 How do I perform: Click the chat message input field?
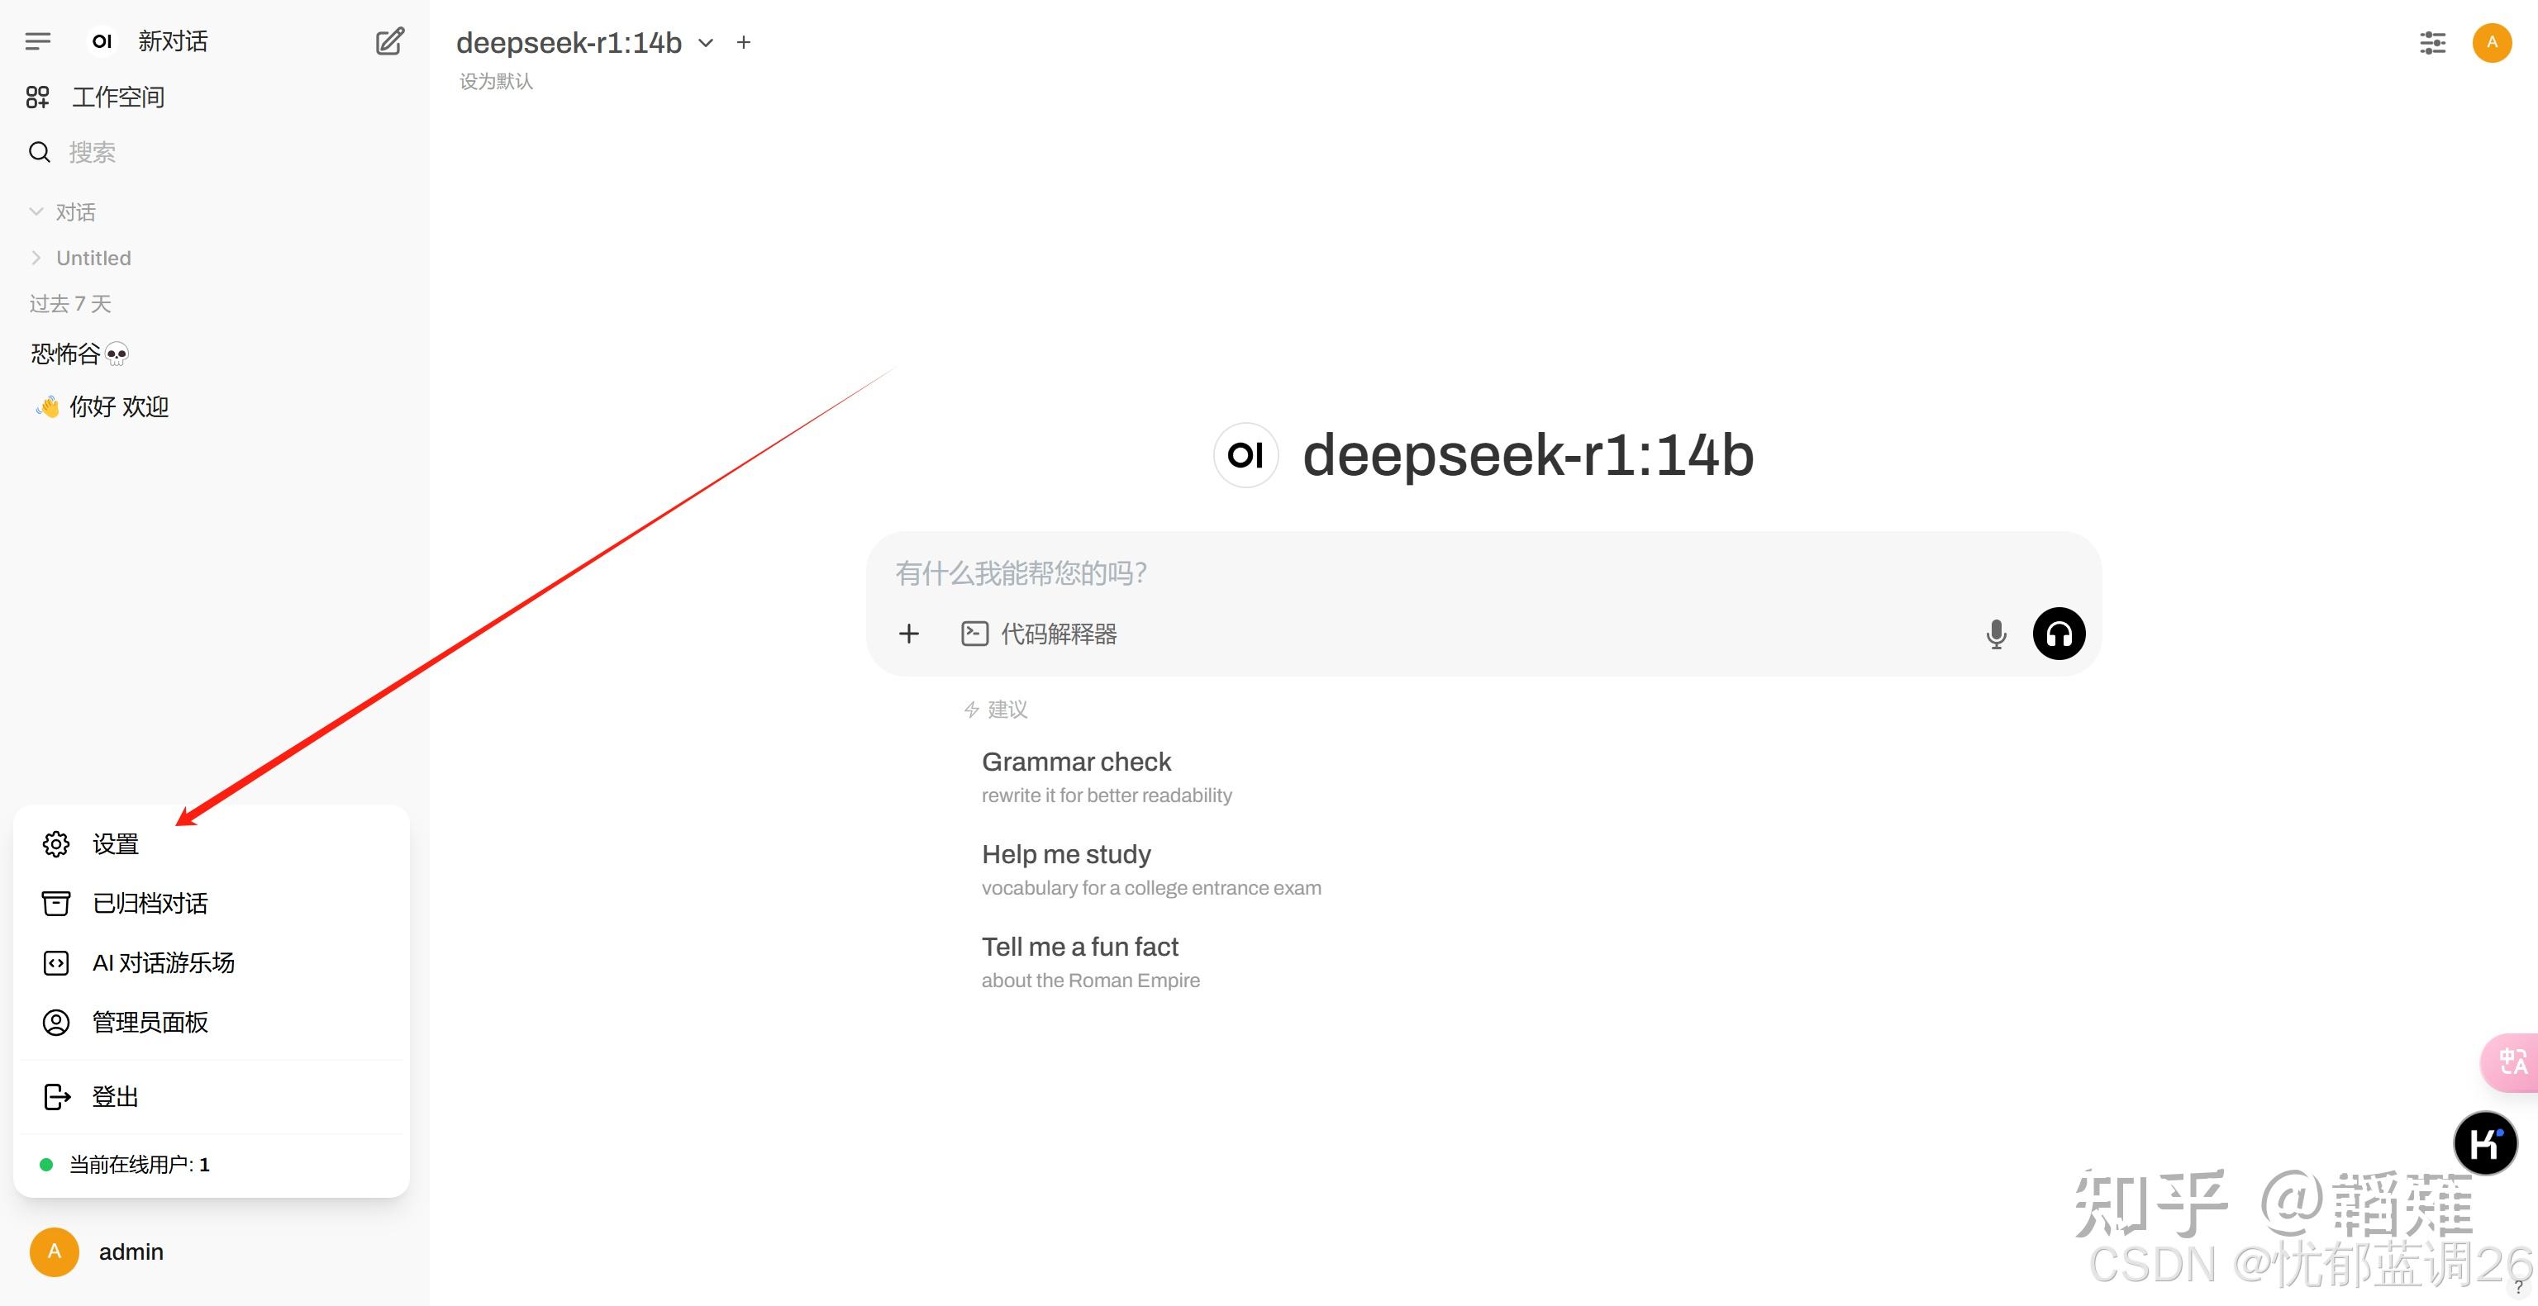(x=1379, y=572)
